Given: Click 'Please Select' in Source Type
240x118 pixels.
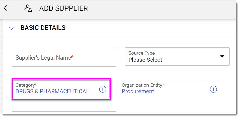Looking at the screenshot, I should [x=145, y=60].
